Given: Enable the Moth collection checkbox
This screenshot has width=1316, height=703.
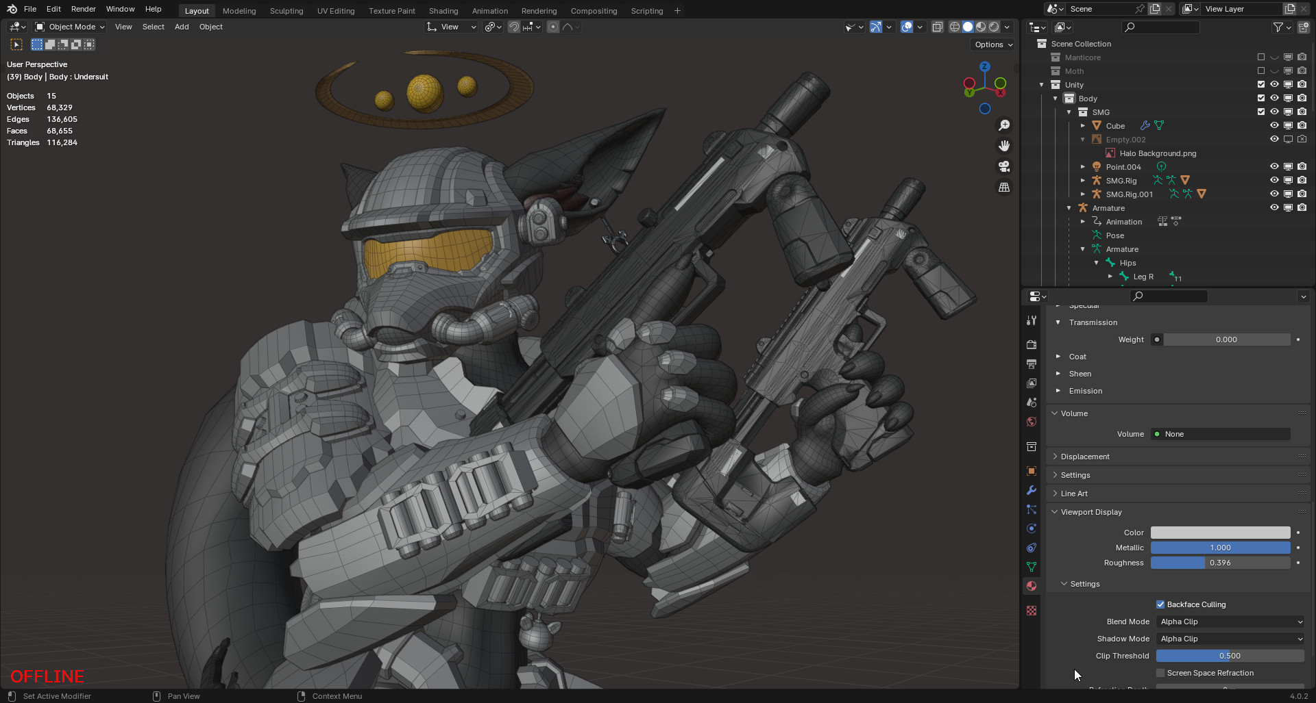Looking at the screenshot, I should (1261, 71).
